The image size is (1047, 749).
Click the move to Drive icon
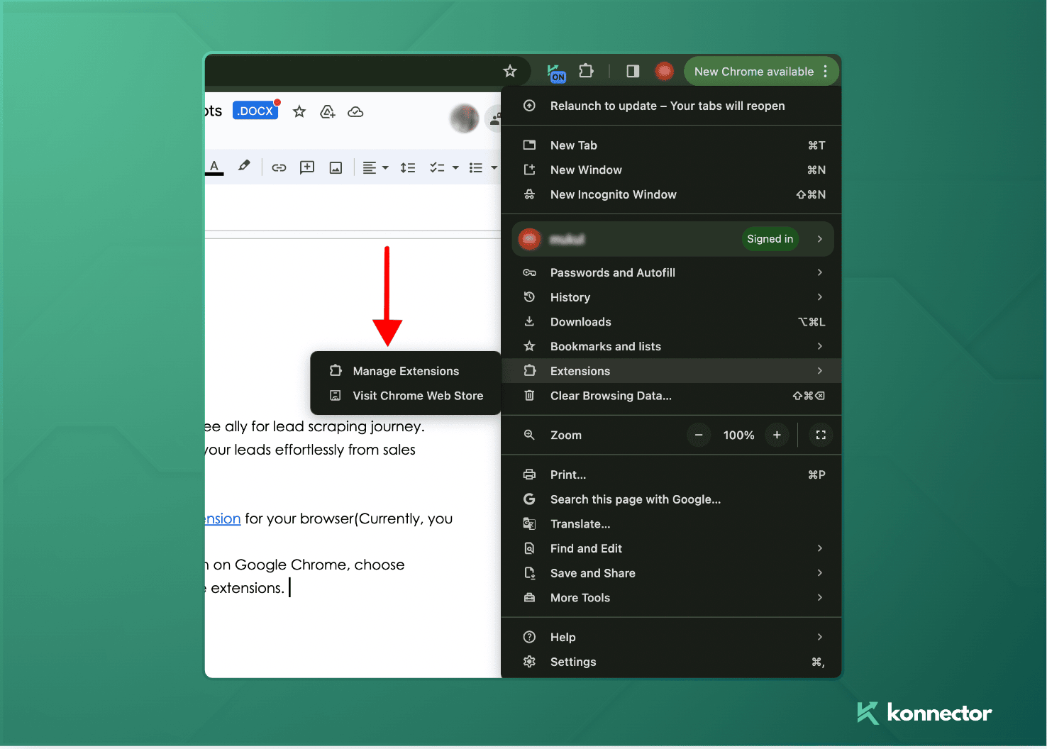click(327, 111)
